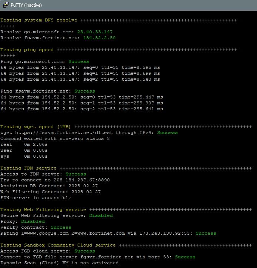Click ping line with time=295.641 ms
Screen dimensions: 257x268
tap(82, 109)
